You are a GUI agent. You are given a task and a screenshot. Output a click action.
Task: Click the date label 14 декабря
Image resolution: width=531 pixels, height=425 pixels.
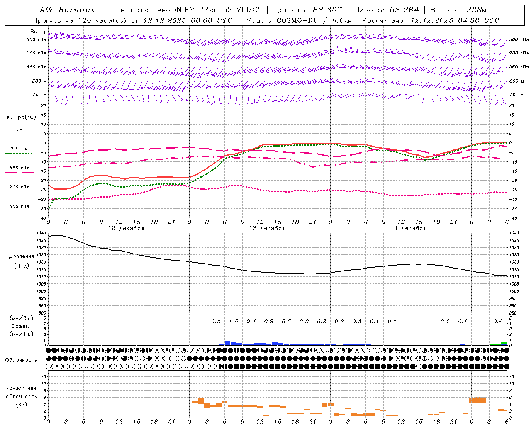(x=408, y=228)
